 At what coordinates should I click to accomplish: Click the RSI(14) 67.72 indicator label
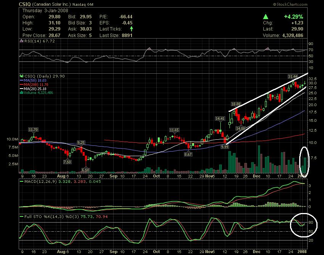(40, 41)
